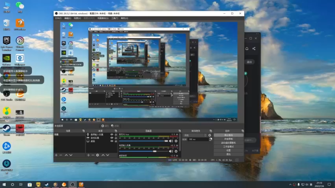Open settings gear for second mixer channel
Image resolution: width=335 pixels, height=188 pixels.
176,151
